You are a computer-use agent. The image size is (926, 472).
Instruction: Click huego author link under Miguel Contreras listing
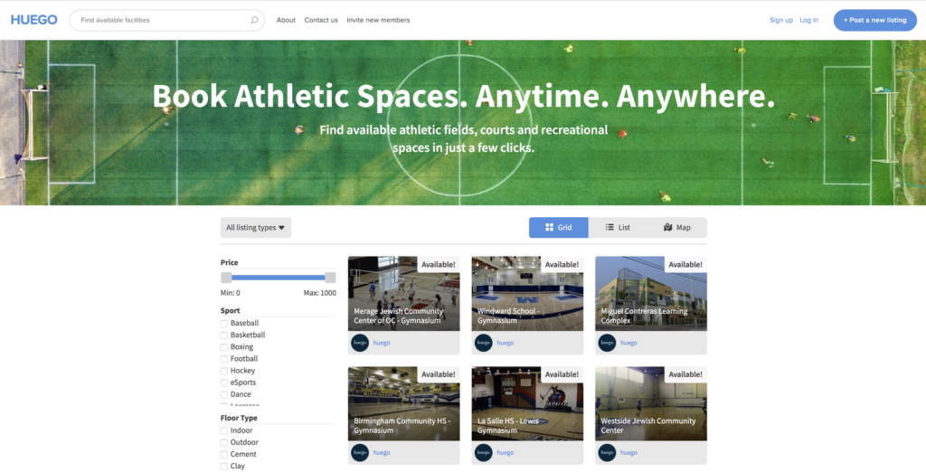[628, 343]
